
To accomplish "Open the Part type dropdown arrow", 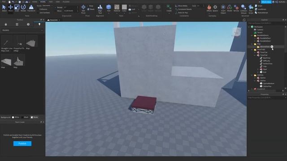I will (109, 13).
